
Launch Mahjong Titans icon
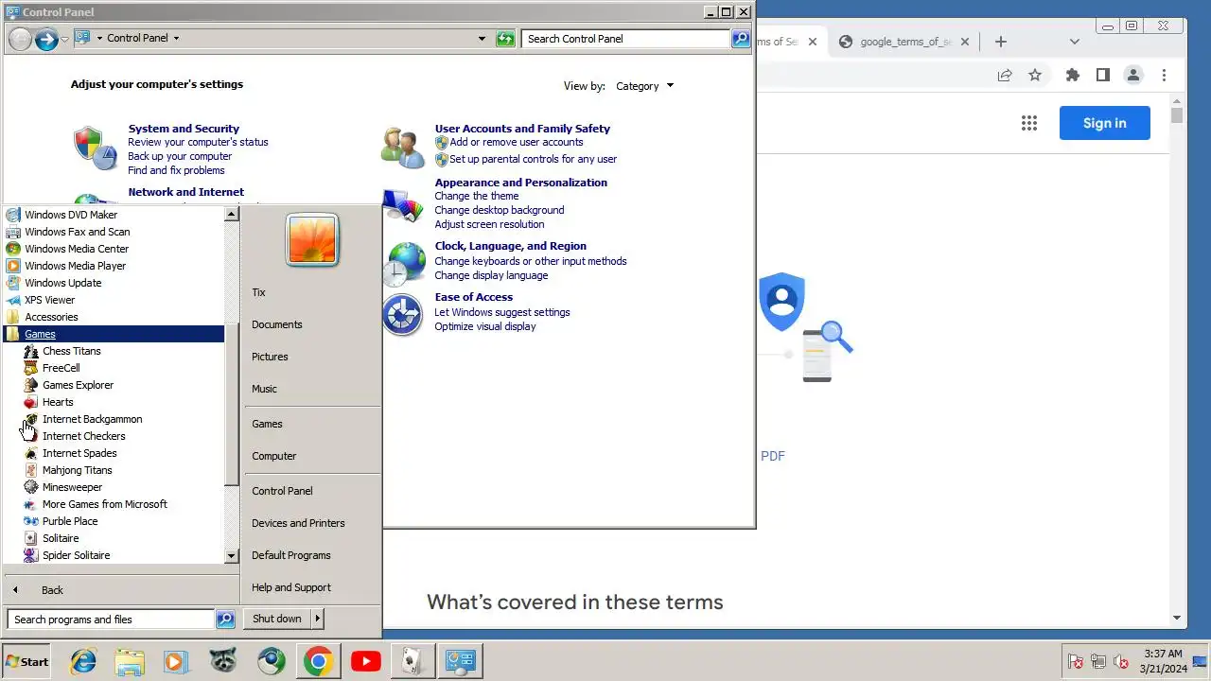(x=31, y=470)
